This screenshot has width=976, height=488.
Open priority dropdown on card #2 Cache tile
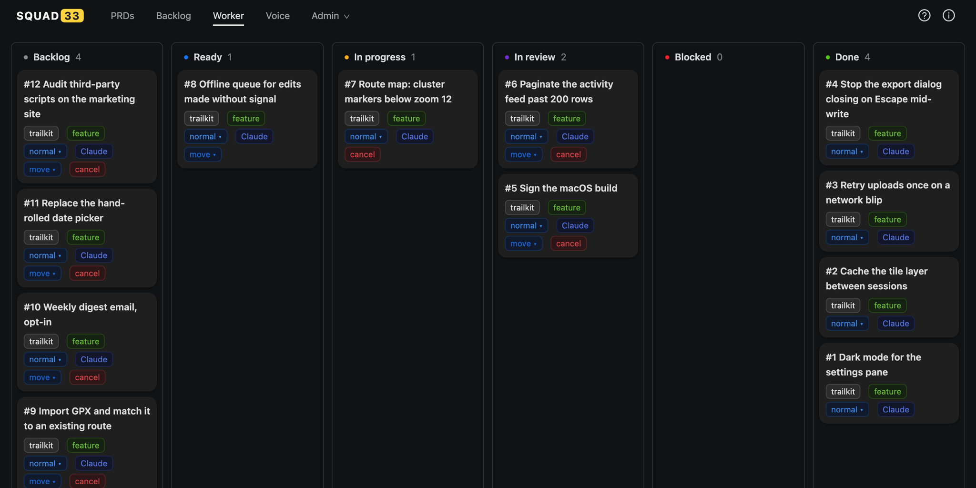[x=847, y=324]
